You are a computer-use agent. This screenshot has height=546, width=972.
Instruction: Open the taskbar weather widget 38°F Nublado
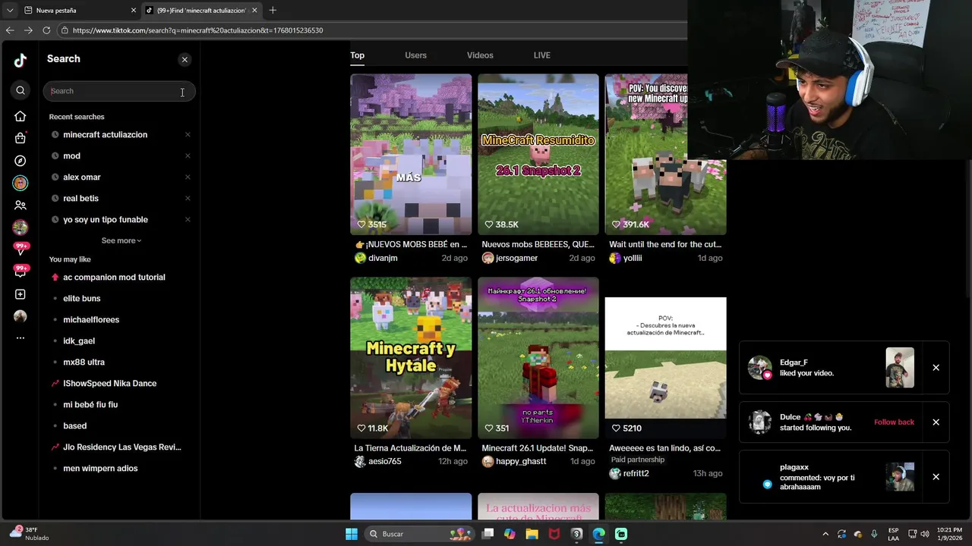tap(30, 534)
